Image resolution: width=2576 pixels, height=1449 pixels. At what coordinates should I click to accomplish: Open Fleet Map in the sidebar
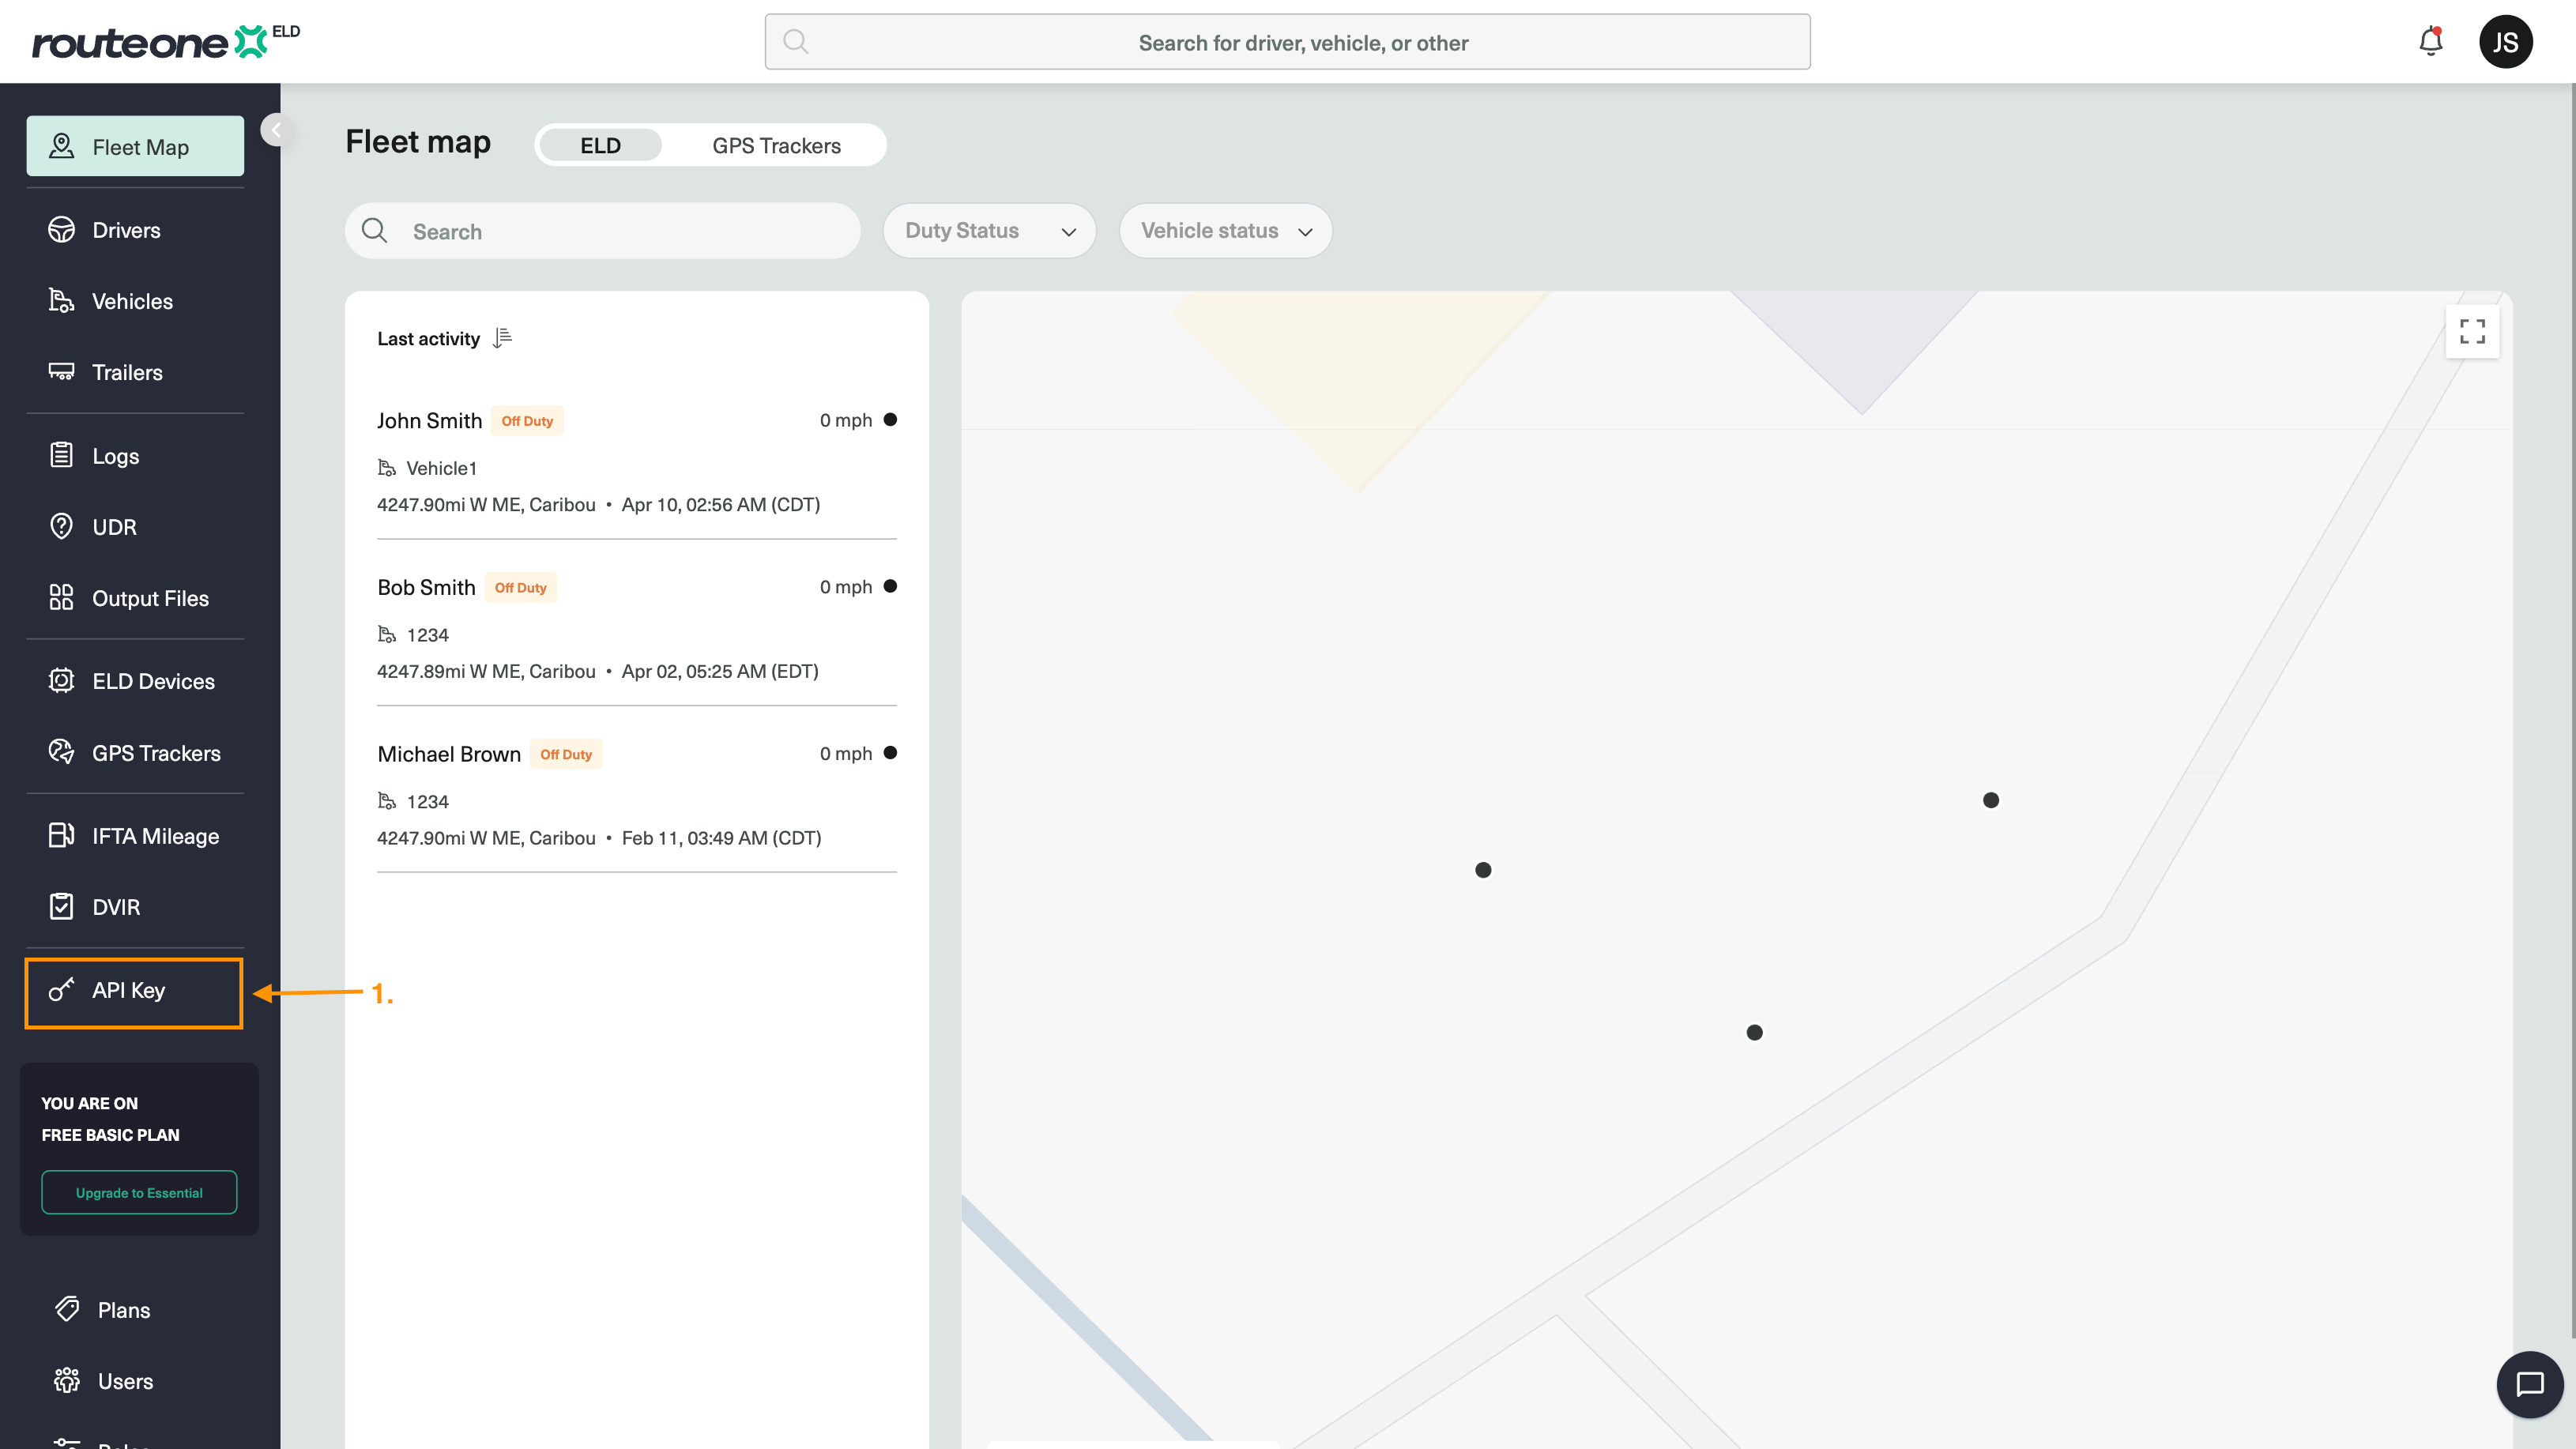tap(135, 146)
